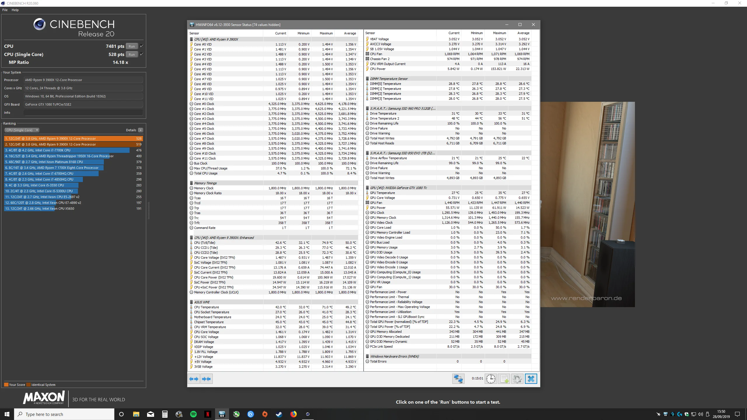747x420 pixels.
Task: Click the HWiNFO shrink columns arrows button
Action: pos(206,379)
